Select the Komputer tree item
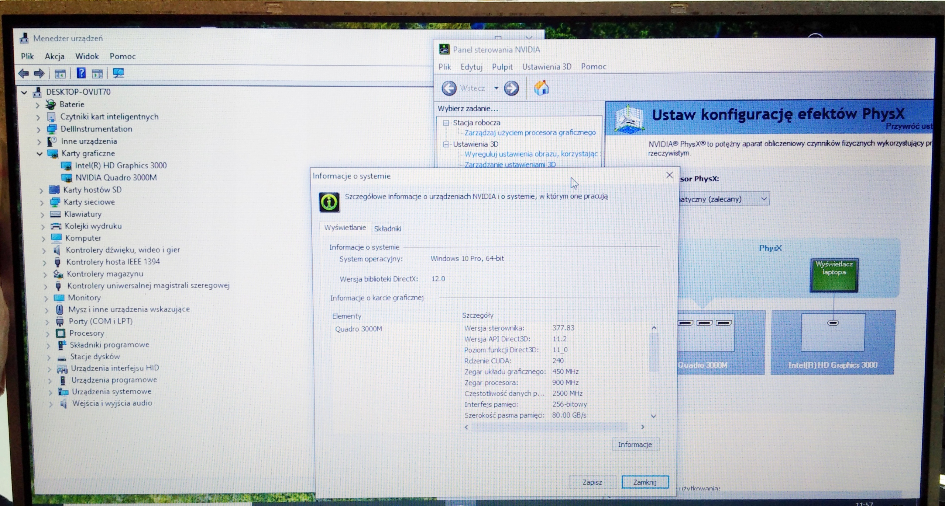 [83, 238]
